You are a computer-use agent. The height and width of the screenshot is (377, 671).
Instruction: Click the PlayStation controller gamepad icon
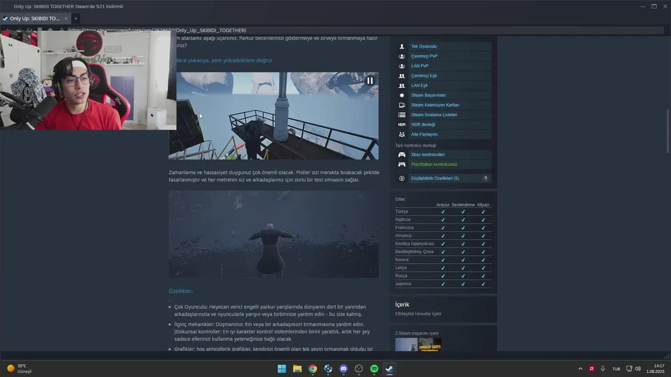[x=402, y=164]
